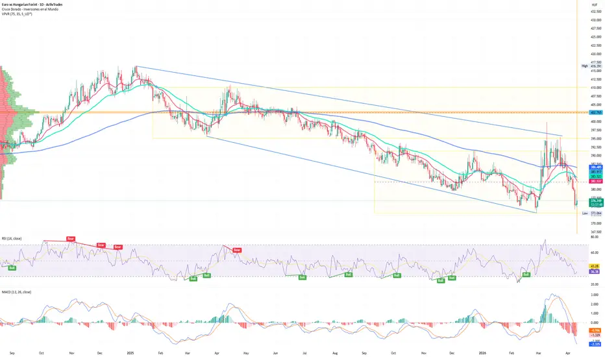Click the Aug label on time axis
Viewport: 605px width, 357px height.
(335, 353)
